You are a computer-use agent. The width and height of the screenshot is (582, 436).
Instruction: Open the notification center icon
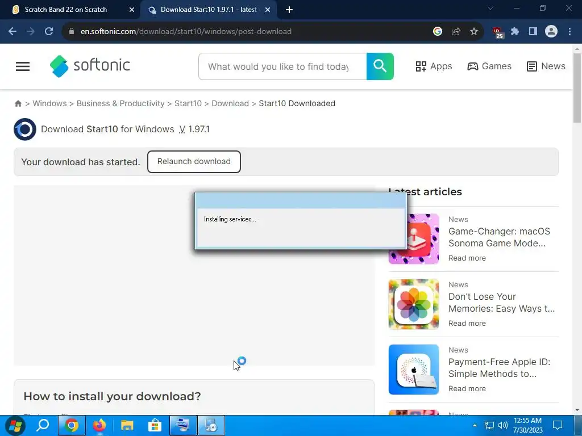click(x=558, y=426)
